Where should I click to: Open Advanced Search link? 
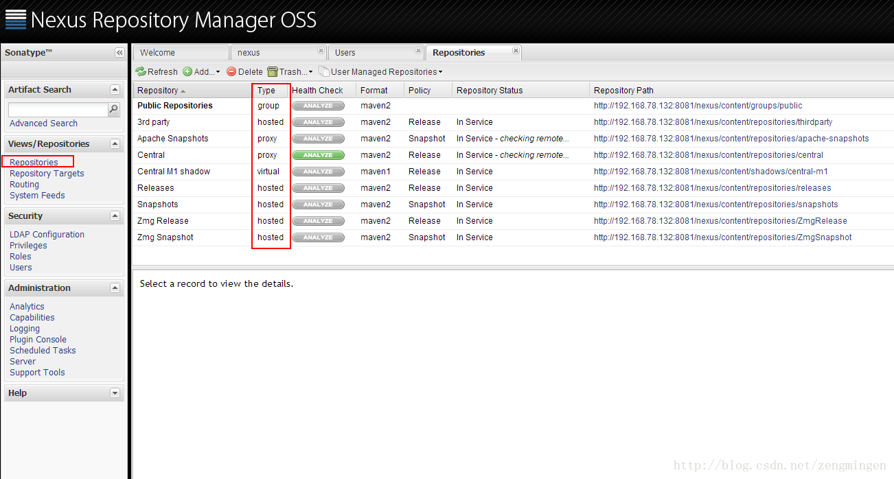[43, 124]
